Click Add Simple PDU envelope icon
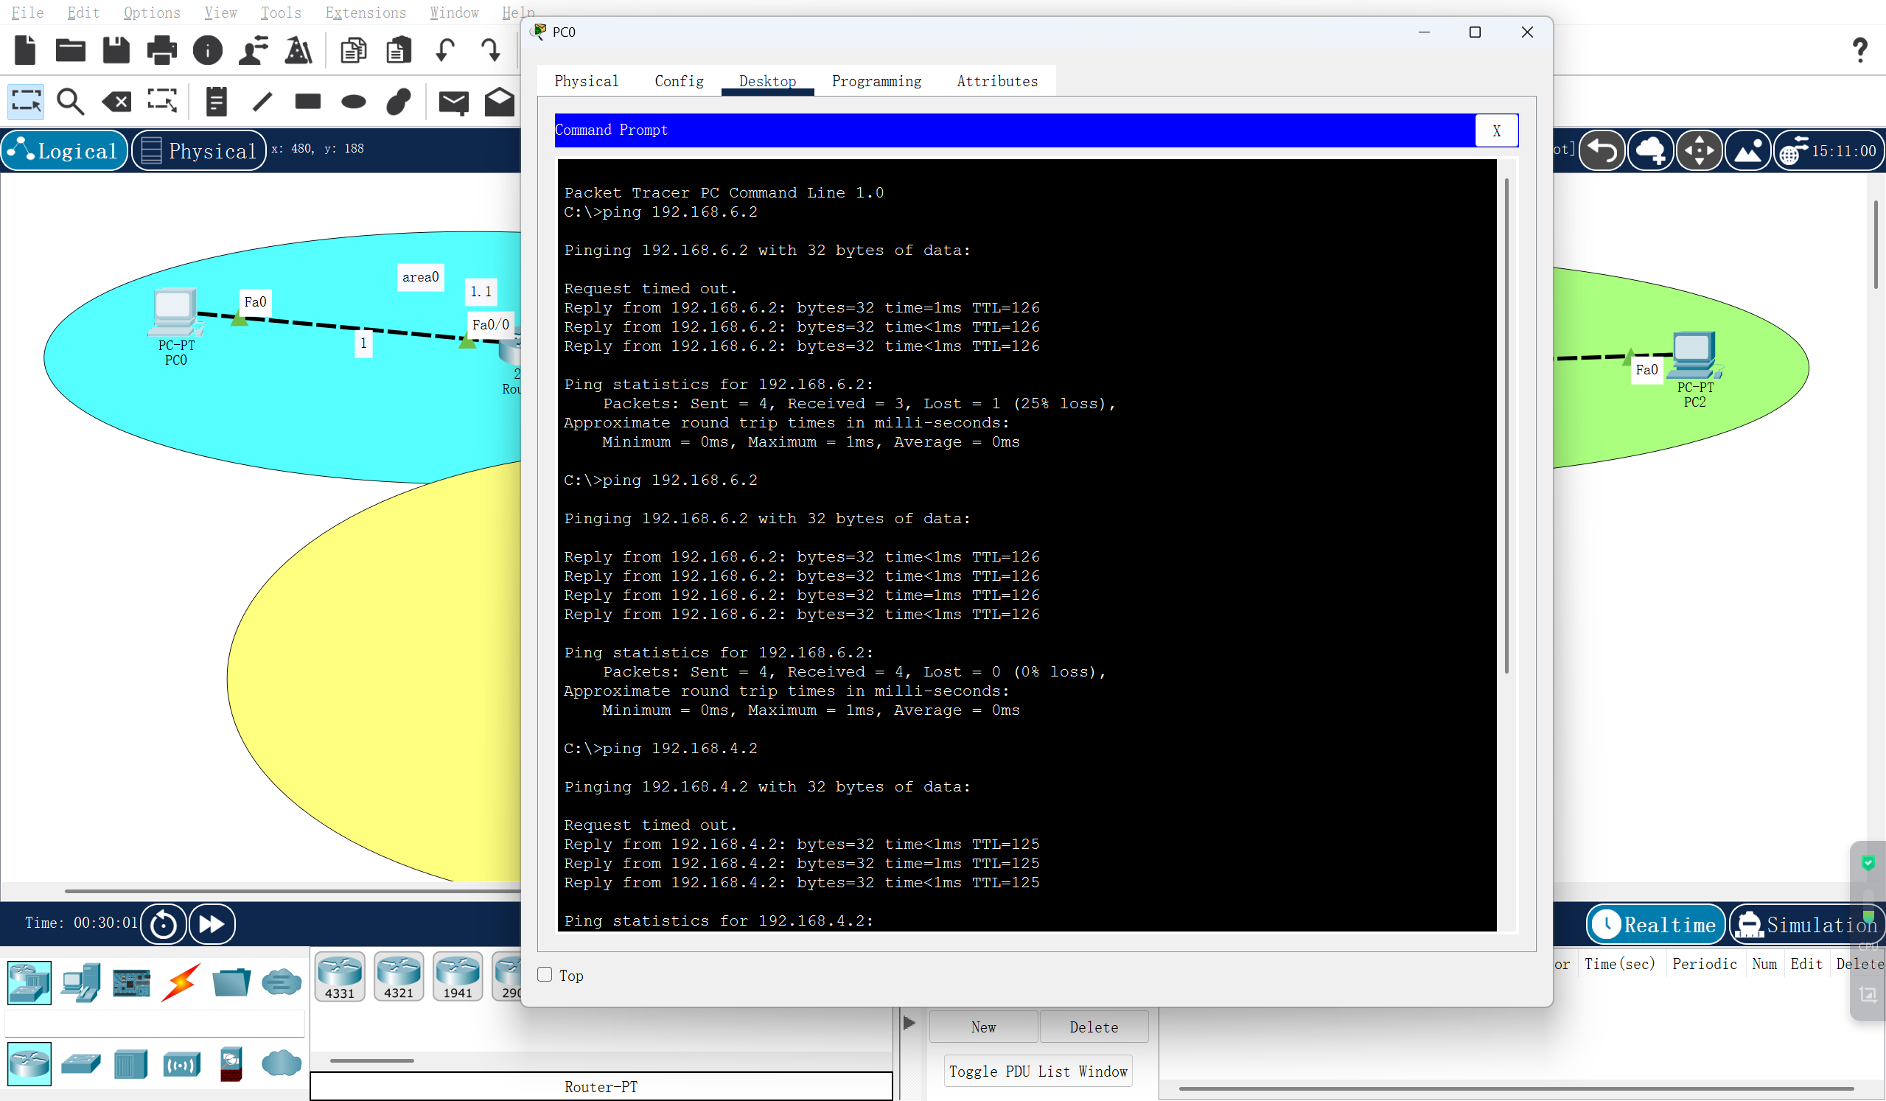Screen dimensions: 1886x1101 coord(453,101)
